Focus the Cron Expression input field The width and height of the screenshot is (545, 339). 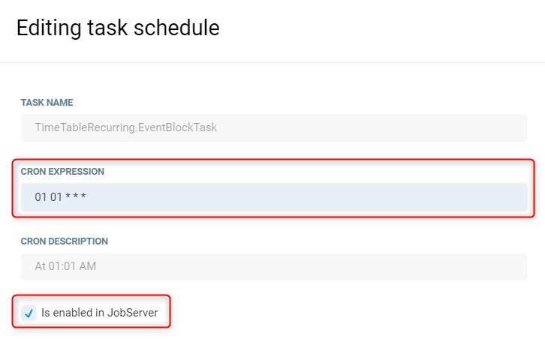coord(274,197)
